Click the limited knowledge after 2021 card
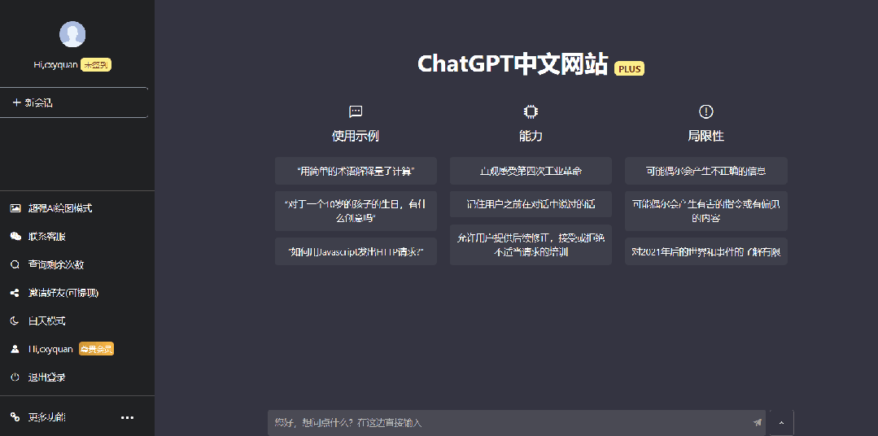 click(706, 252)
